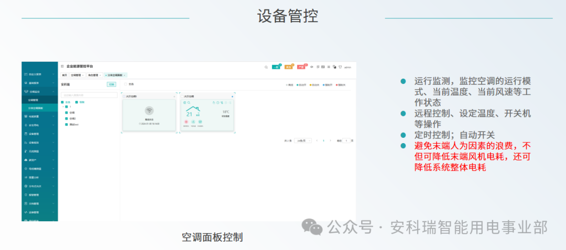The width and height of the screenshot is (566, 250).
Task: Open the orange 紧急 alarm badge
Action: tap(288, 67)
